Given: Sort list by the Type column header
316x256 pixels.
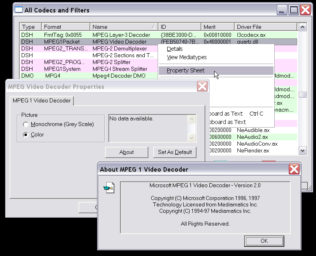Looking at the screenshot, I should click(30, 27).
